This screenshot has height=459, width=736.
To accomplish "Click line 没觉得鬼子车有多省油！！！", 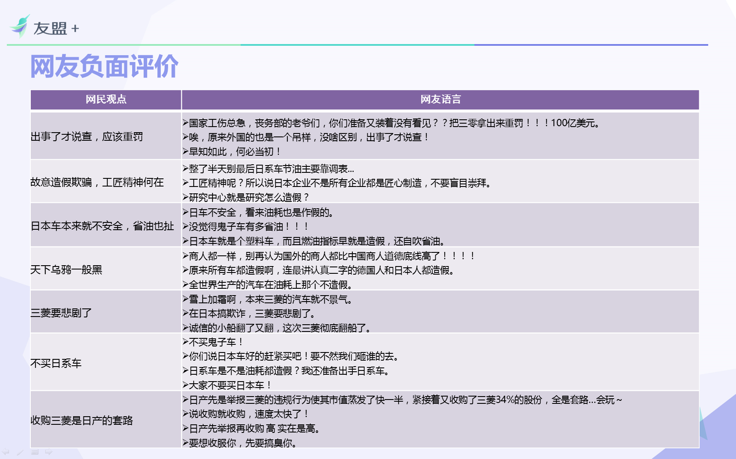I will click(x=246, y=227).
